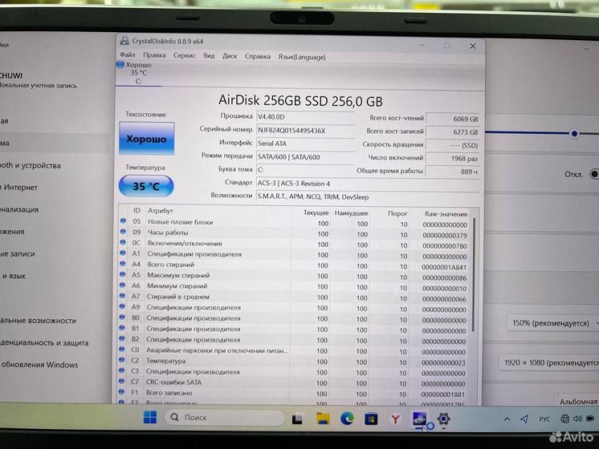Click the location arrow tray icon
This screenshot has height=449, width=599.
pos(524,419)
